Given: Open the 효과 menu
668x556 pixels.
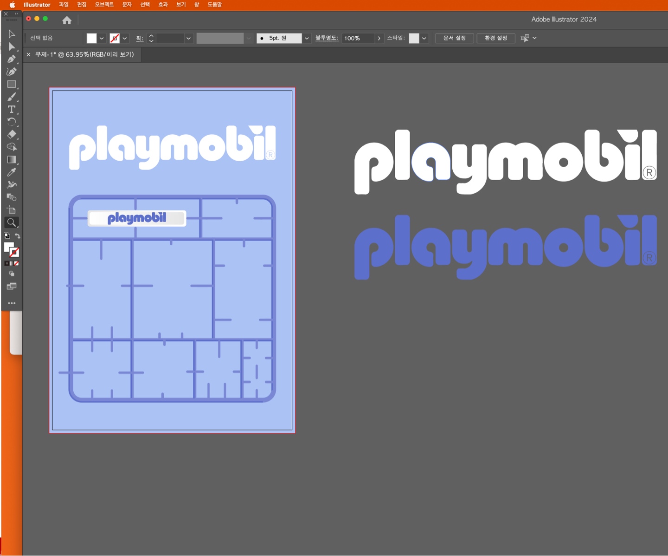Looking at the screenshot, I should (163, 5).
